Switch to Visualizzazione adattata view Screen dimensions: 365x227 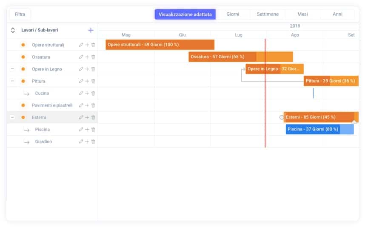[185, 14]
